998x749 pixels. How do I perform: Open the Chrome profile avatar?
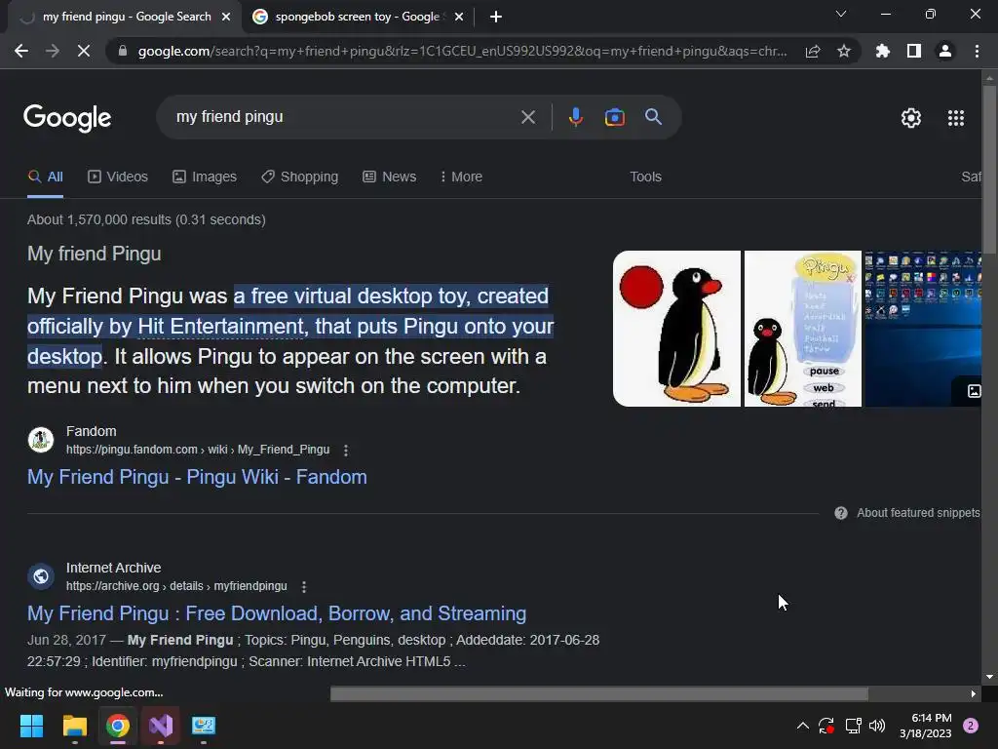click(945, 51)
